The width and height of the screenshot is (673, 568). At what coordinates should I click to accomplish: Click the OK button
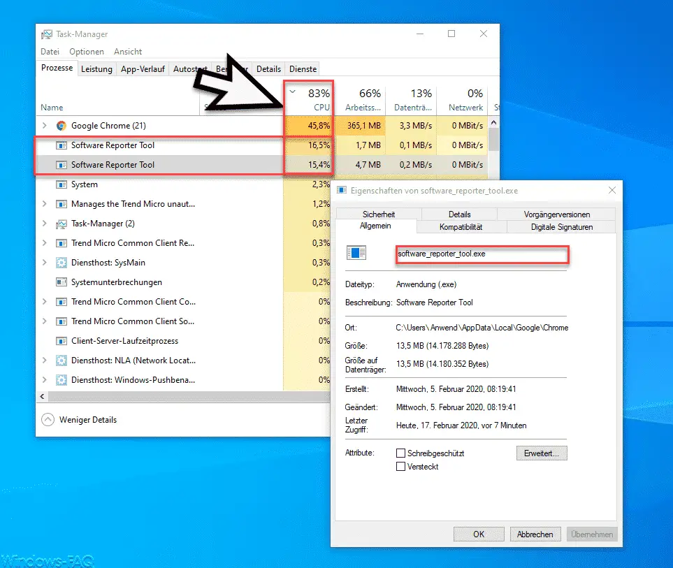tap(479, 534)
